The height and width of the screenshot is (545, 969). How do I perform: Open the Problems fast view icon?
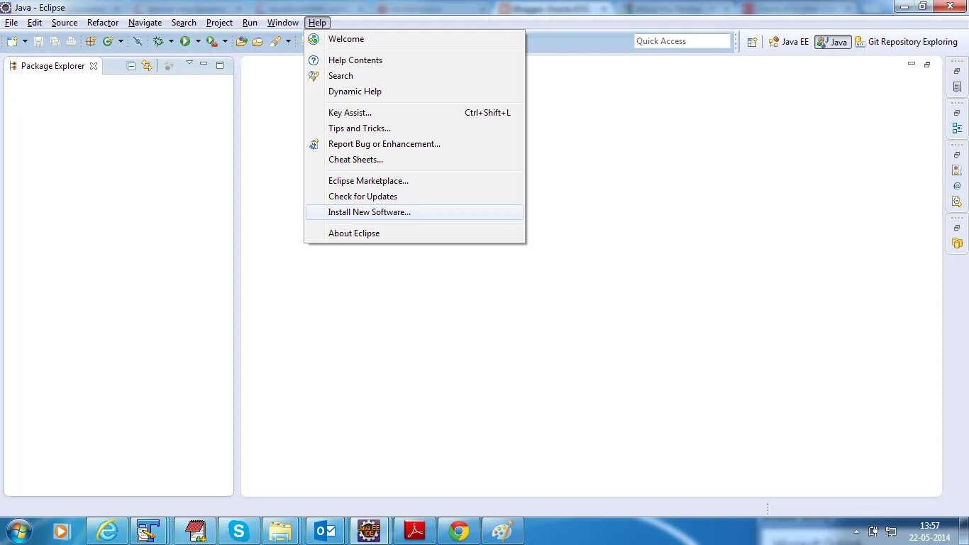[957, 170]
